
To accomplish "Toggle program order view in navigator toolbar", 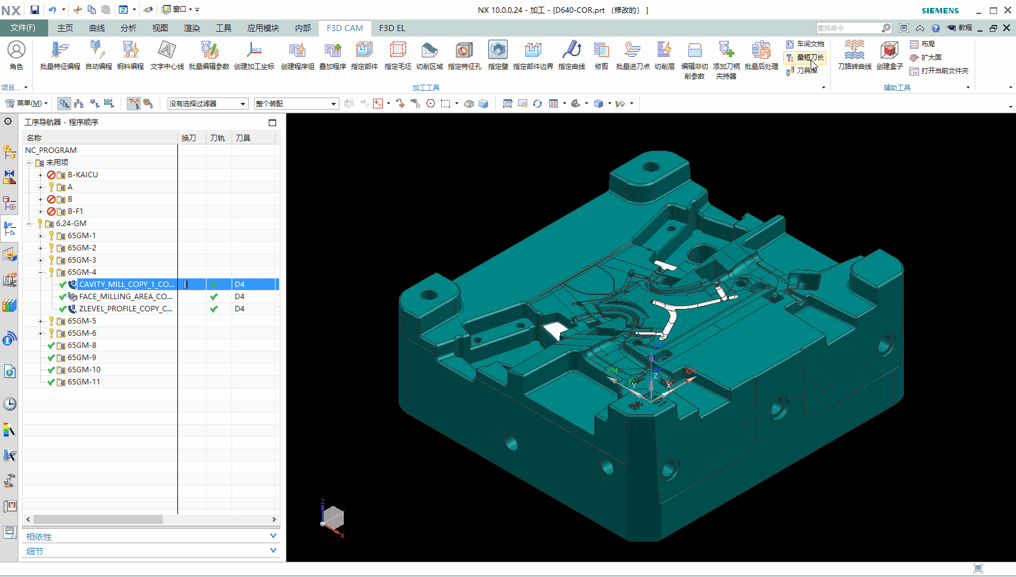I will pyautogui.click(x=65, y=104).
